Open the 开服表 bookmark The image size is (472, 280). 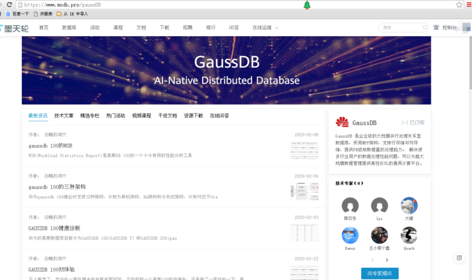[x=43, y=14]
